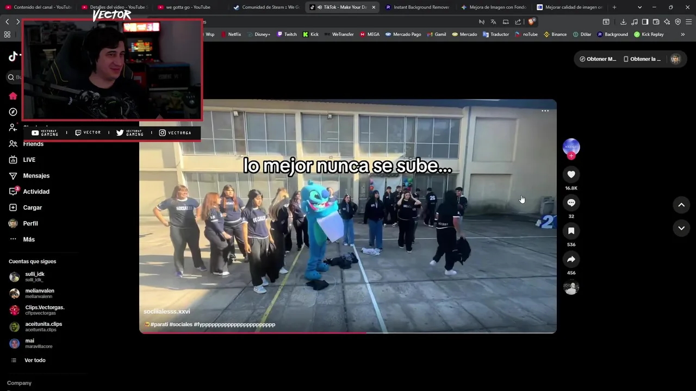This screenshot has width=696, height=391.
Task: Open the Traductor bookmark
Action: (x=496, y=34)
